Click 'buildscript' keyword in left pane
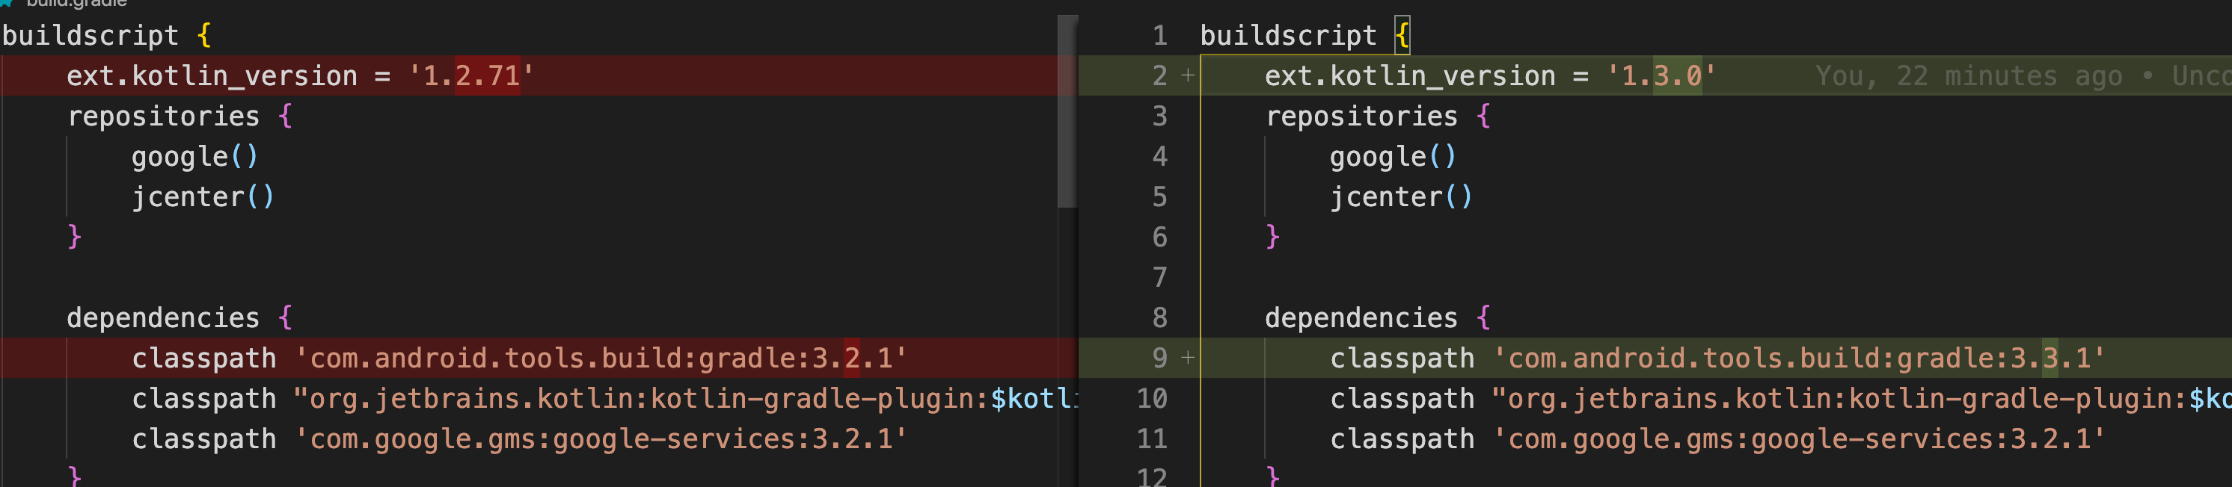Viewport: 2232px width, 487px height. (x=90, y=35)
